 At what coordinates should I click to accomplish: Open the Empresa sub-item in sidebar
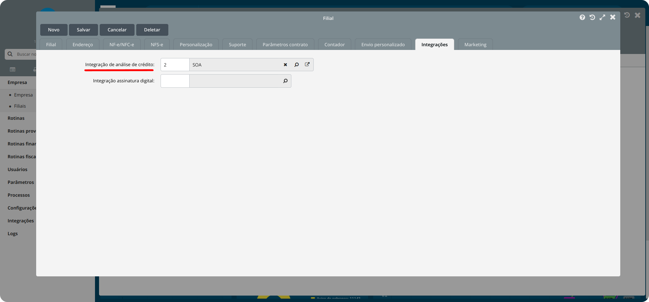click(x=23, y=95)
